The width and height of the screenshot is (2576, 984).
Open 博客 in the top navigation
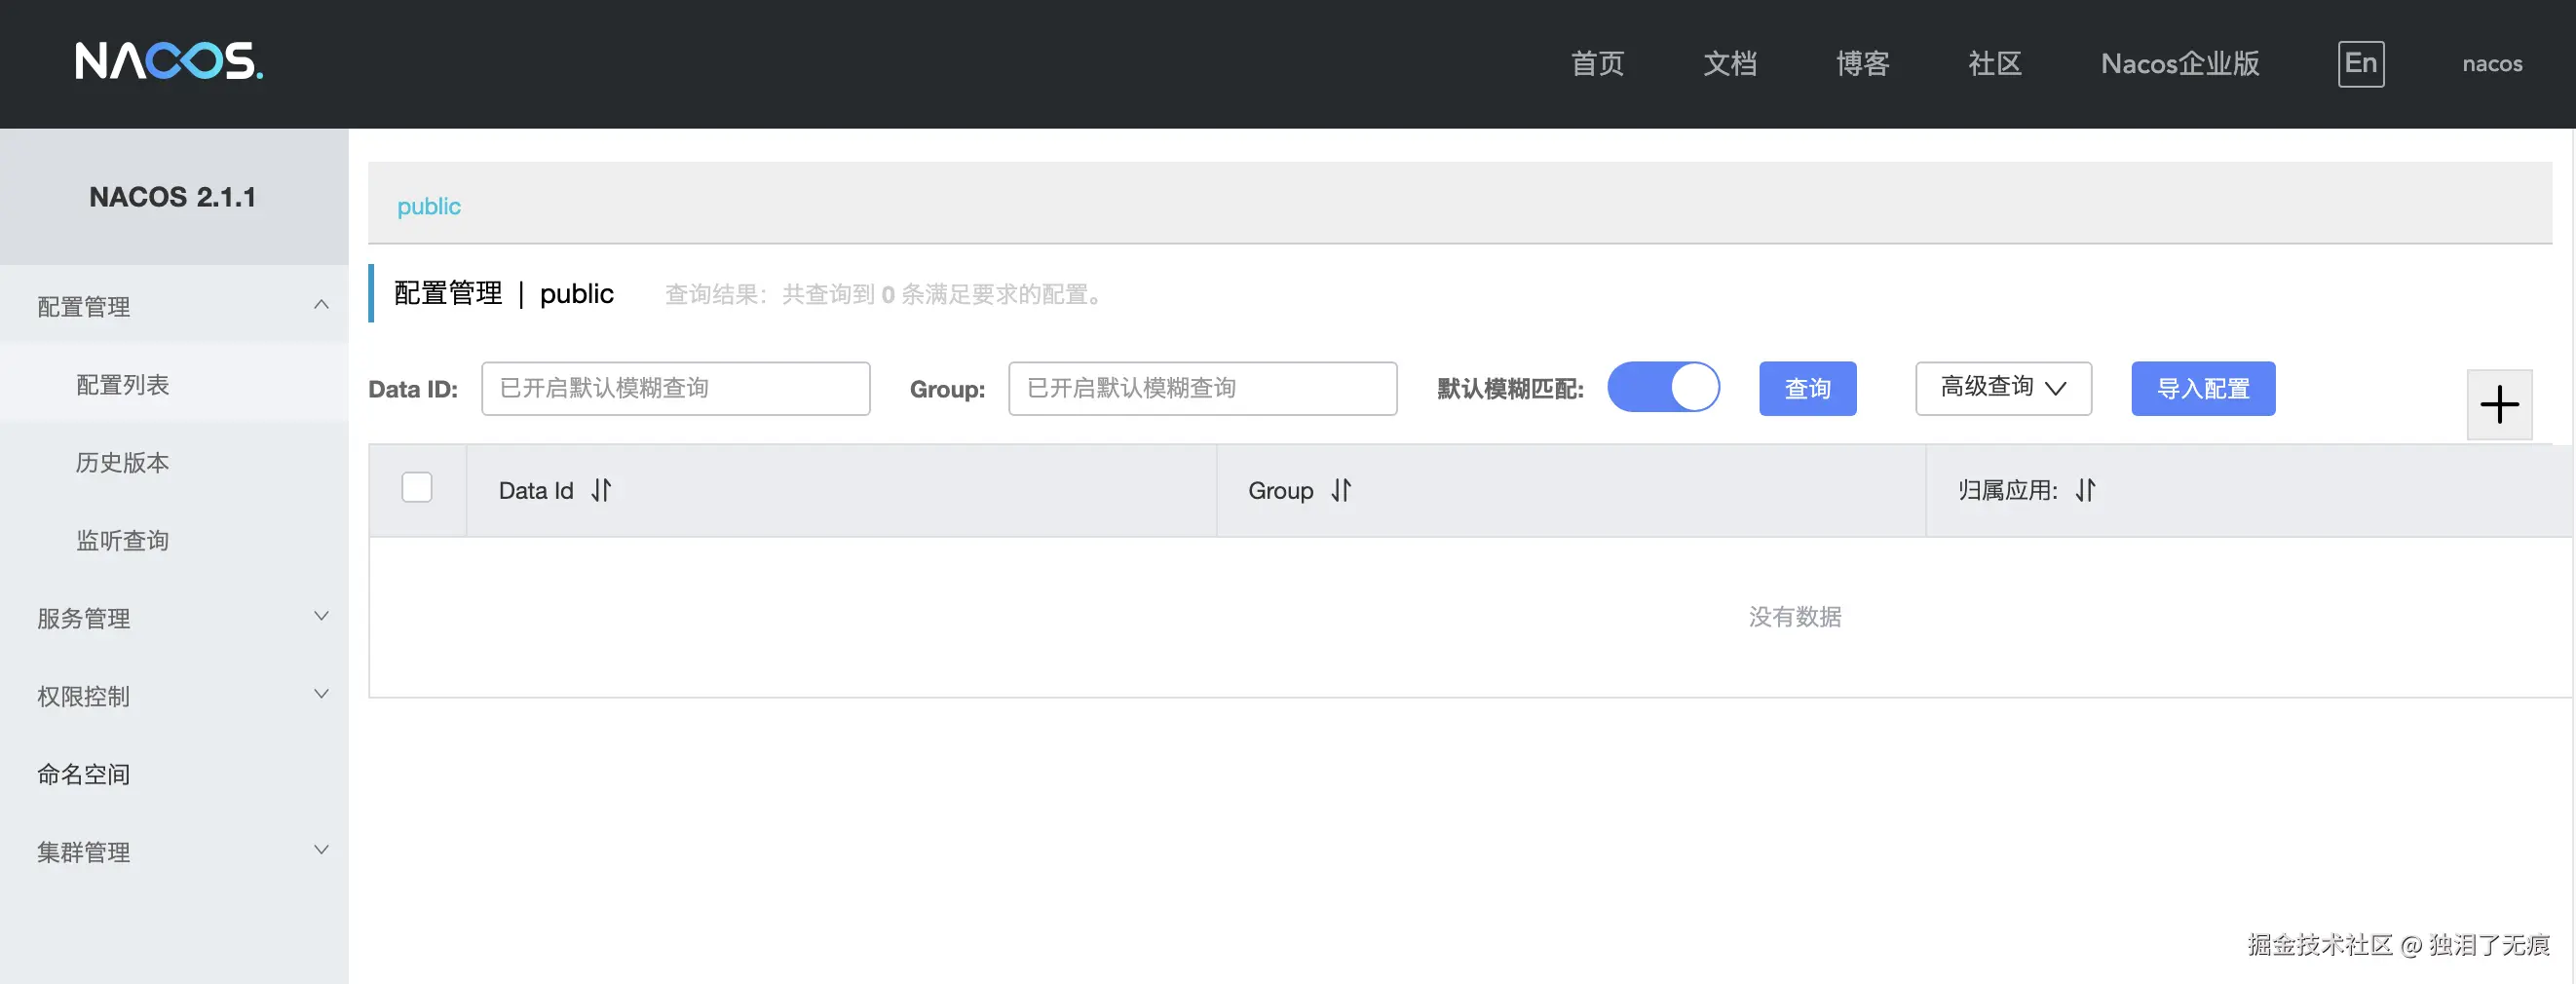pyautogui.click(x=1862, y=64)
